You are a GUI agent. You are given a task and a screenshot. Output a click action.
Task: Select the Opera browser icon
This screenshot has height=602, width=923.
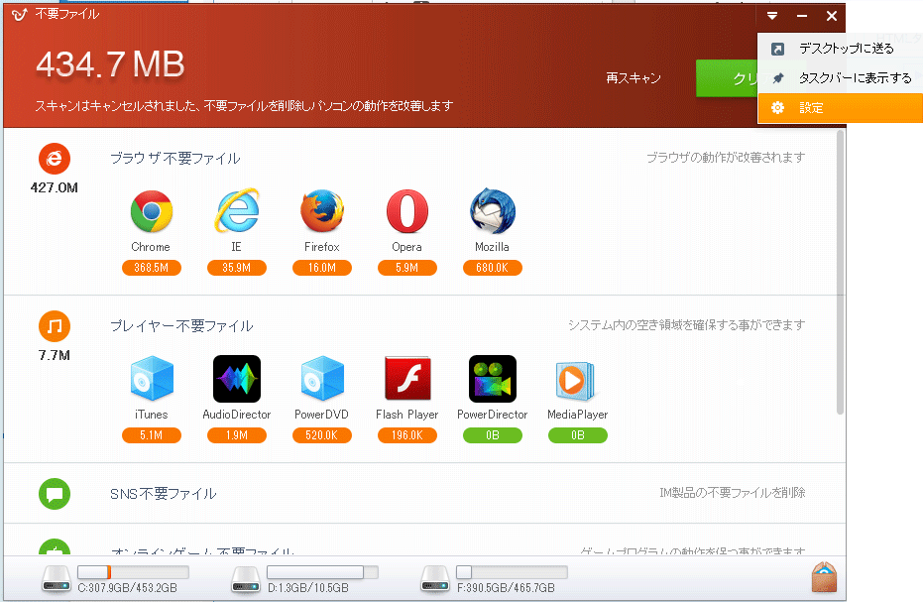[407, 211]
